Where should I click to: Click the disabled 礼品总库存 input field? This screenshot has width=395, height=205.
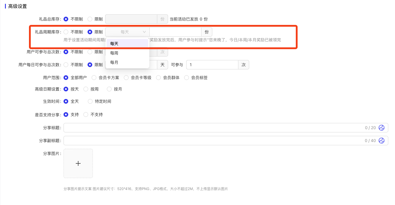tap(131, 19)
